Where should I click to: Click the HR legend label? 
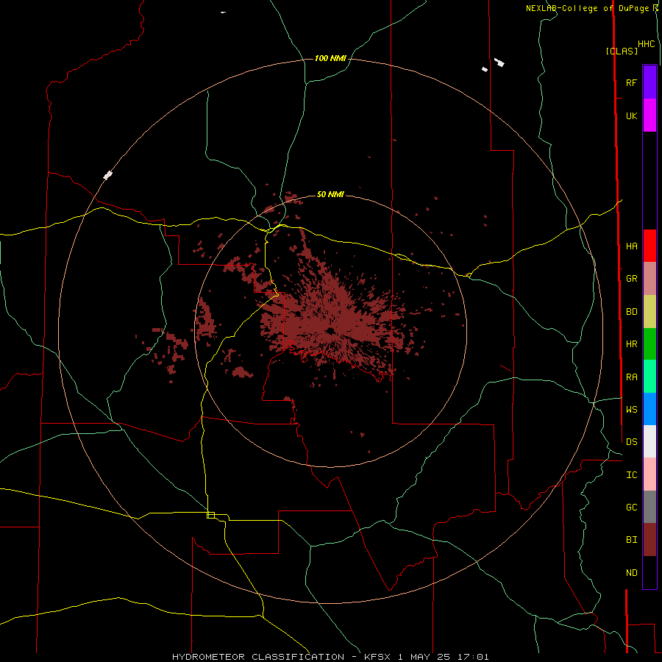(631, 344)
